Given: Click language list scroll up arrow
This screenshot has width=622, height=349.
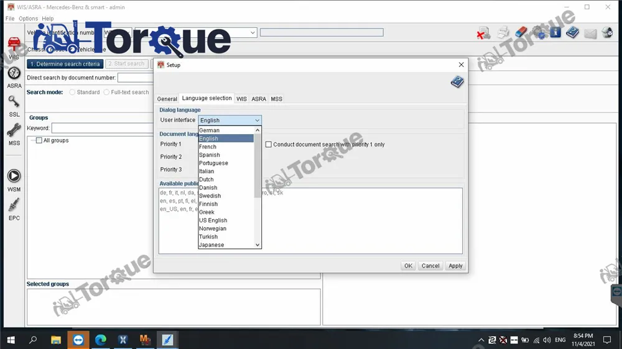Looking at the screenshot, I should [258, 130].
